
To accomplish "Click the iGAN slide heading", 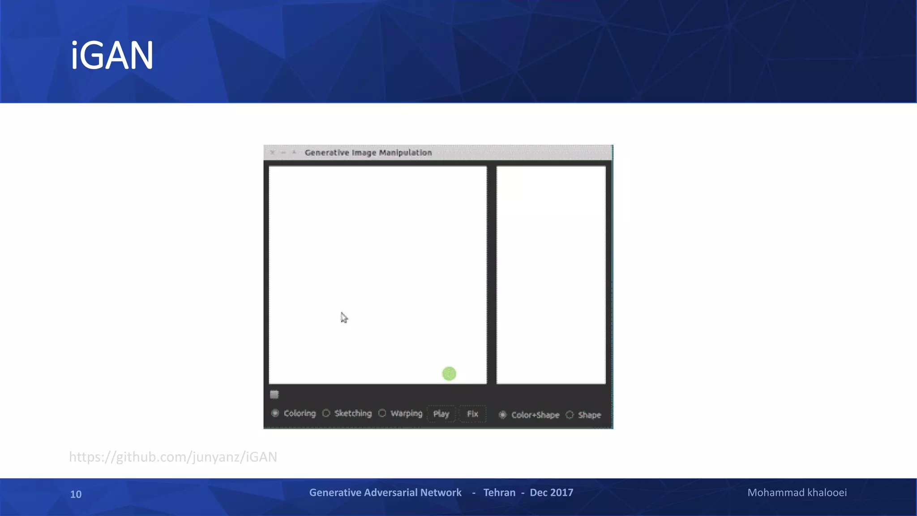I will click(x=112, y=55).
